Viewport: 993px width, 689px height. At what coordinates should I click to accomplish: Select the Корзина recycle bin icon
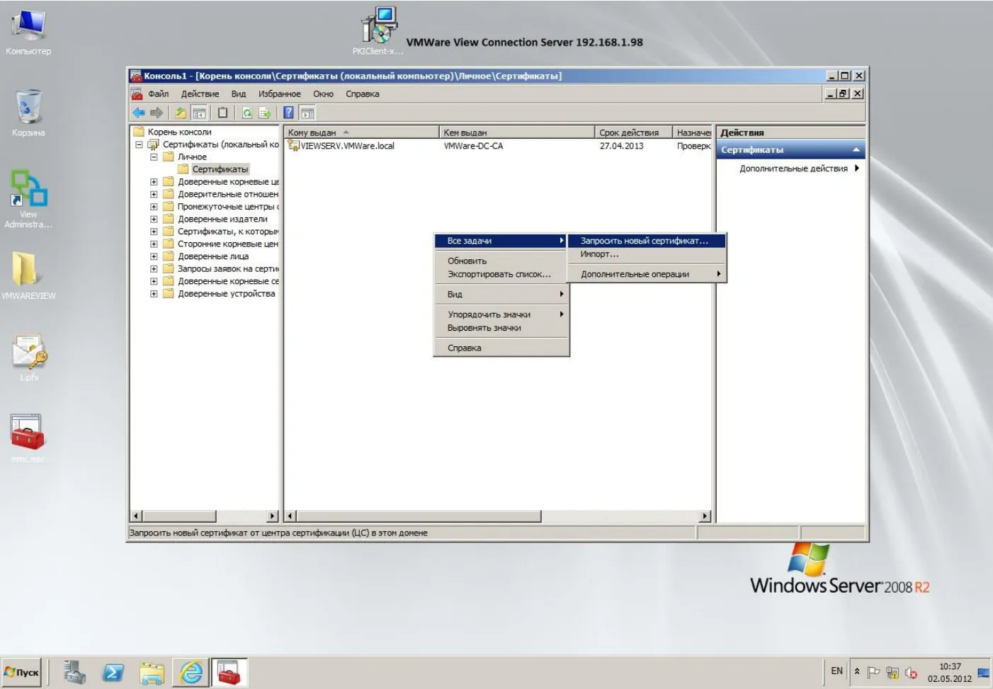(x=28, y=113)
